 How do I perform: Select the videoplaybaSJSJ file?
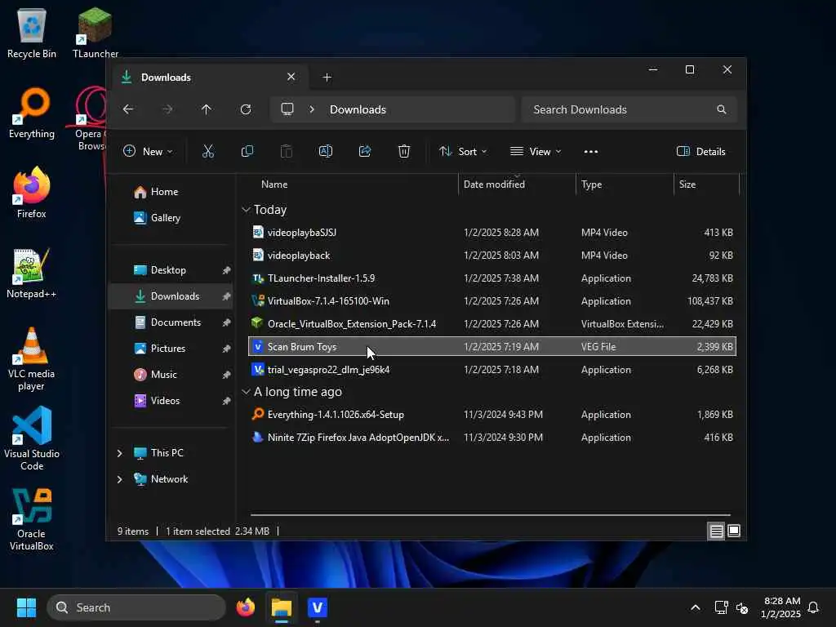[x=491, y=233]
